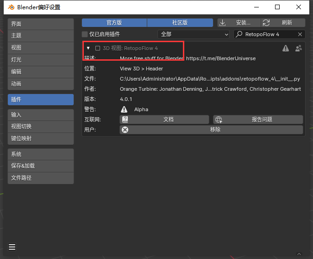Click the 文件: label
This screenshot has height=259, width=313.
(90, 79)
